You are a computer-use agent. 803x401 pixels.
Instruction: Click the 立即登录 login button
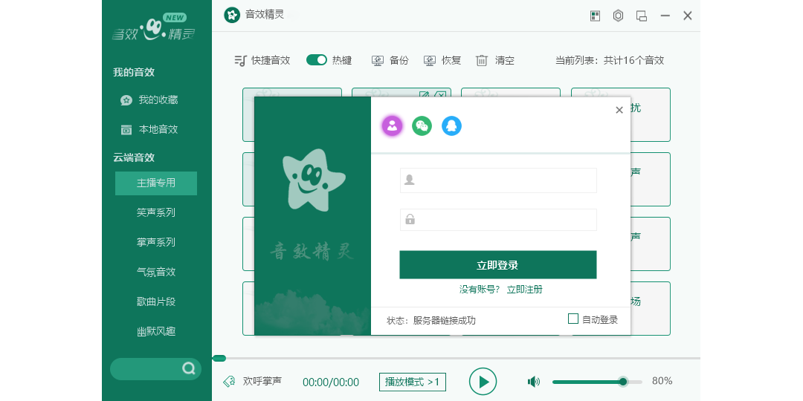pyautogui.click(x=498, y=265)
